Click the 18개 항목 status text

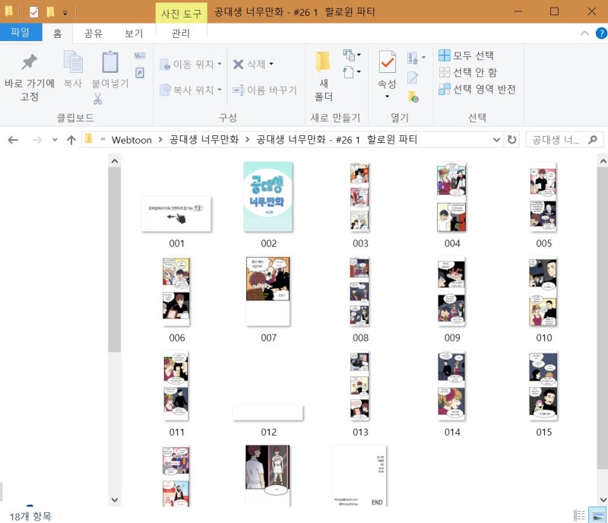pos(30,516)
